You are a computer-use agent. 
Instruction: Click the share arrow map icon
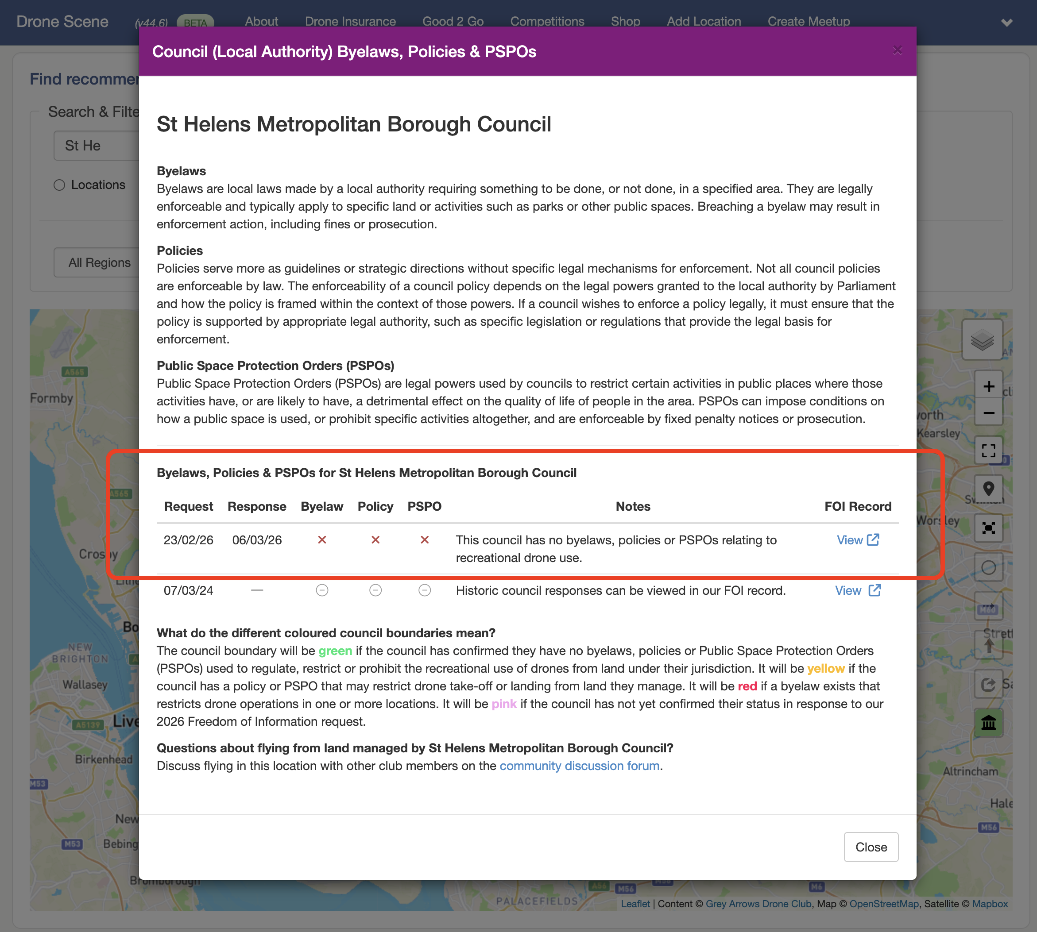click(x=988, y=684)
